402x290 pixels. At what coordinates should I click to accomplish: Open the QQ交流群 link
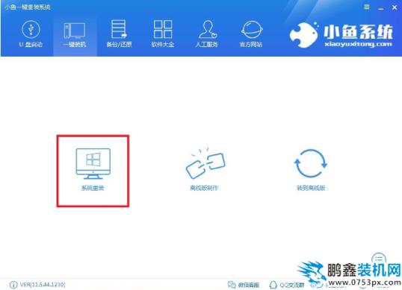(291, 285)
